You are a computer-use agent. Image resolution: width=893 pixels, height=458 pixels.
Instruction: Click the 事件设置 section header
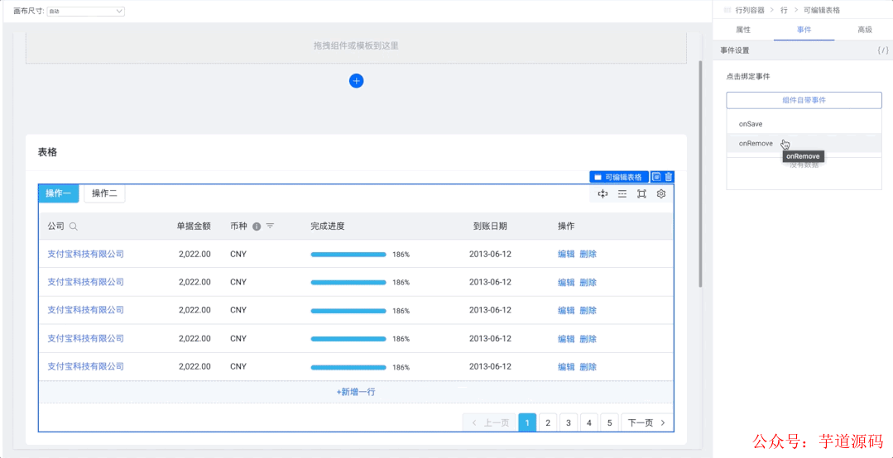735,50
